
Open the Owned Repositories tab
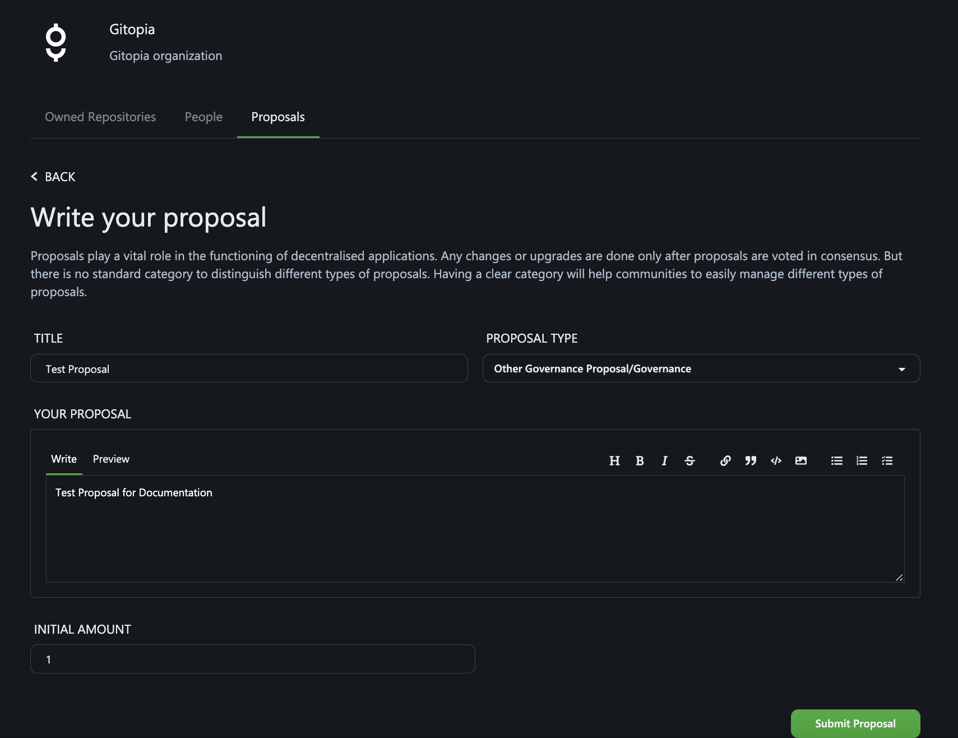(x=100, y=117)
